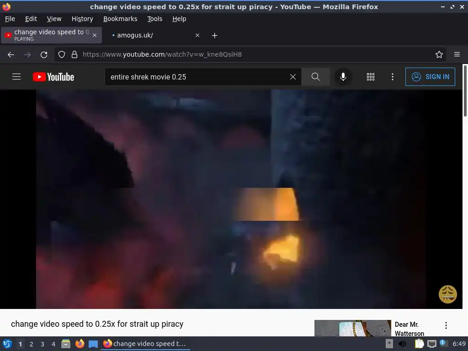Open the clipboard manager tray icon
The image size is (468, 351).
pyautogui.click(x=419, y=344)
